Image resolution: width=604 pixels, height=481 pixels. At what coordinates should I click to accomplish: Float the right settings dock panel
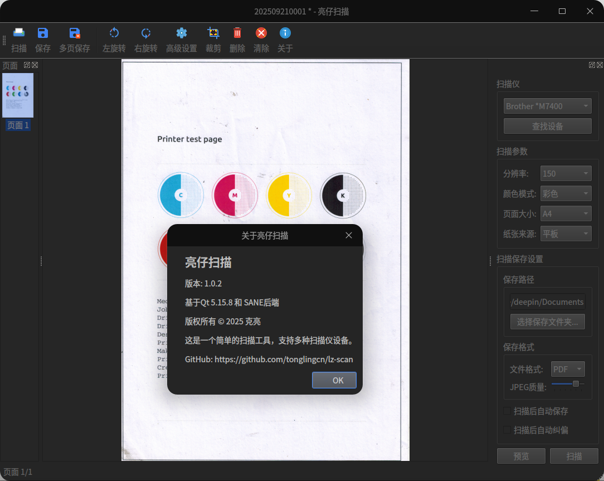[x=592, y=65]
